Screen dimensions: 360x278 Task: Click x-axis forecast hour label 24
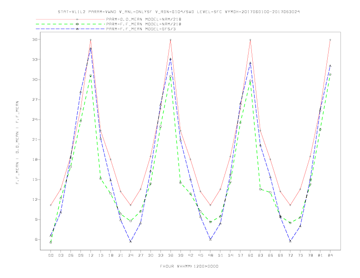(x=130, y=255)
